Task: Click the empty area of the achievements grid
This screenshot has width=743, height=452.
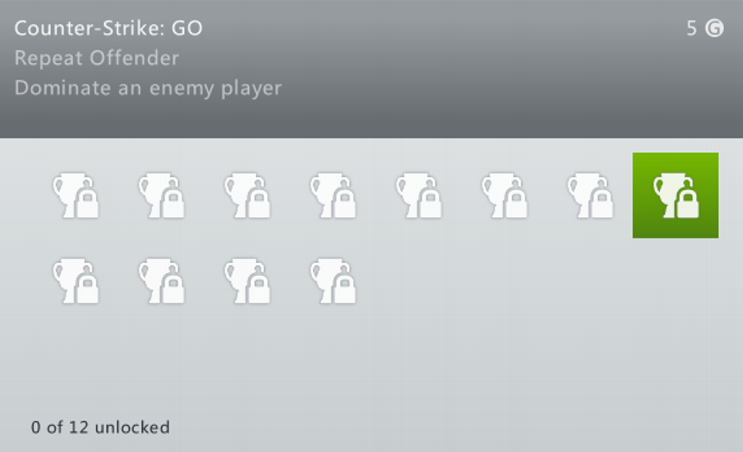Action: 536,346
